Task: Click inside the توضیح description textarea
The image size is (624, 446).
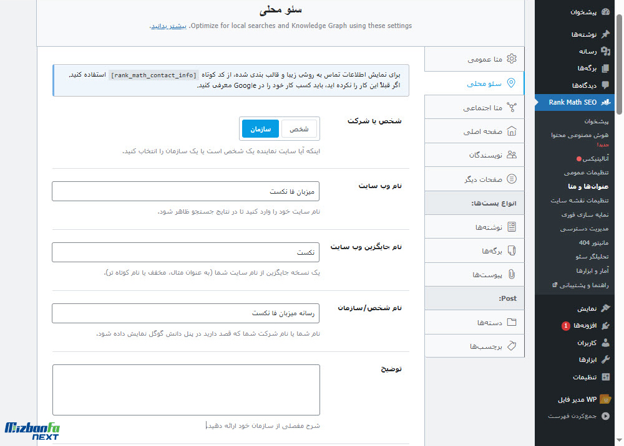Action: pos(186,389)
